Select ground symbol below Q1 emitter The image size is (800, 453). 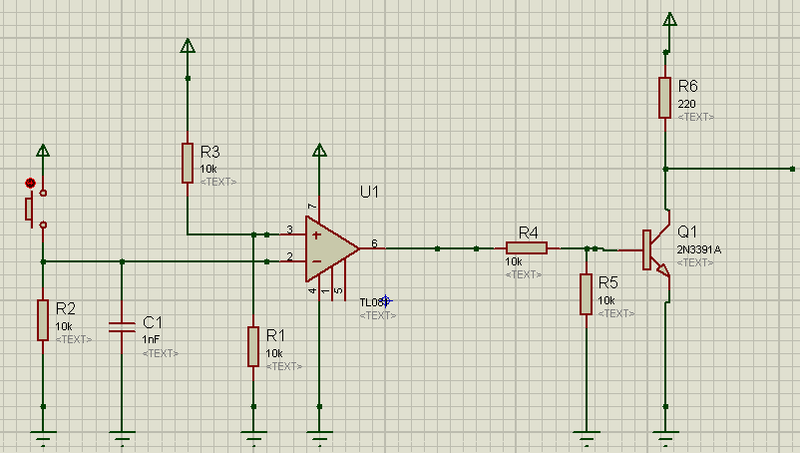tap(664, 437)
